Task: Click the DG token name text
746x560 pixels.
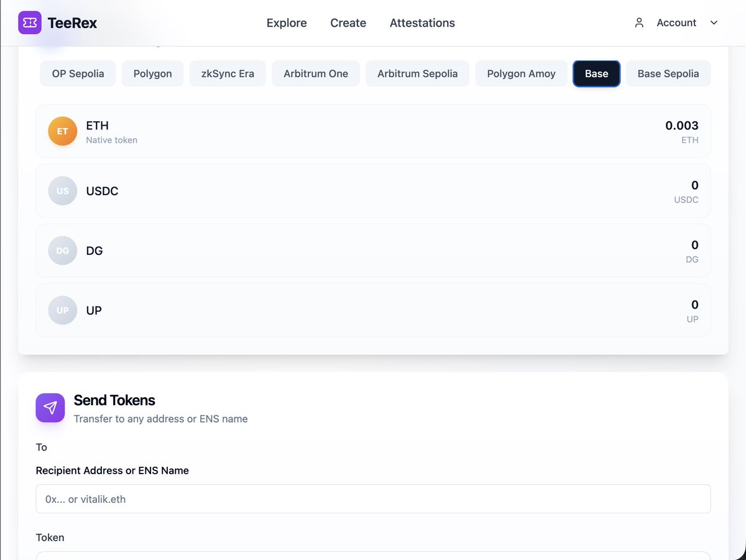Action: (x=94, y=250)
